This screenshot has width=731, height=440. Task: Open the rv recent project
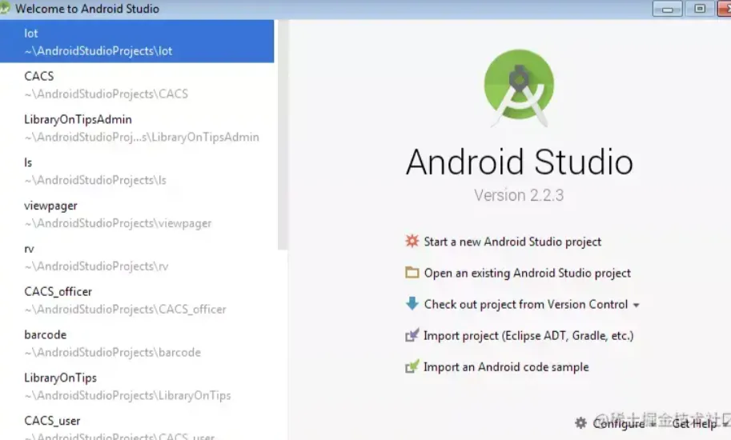point(137,257)
